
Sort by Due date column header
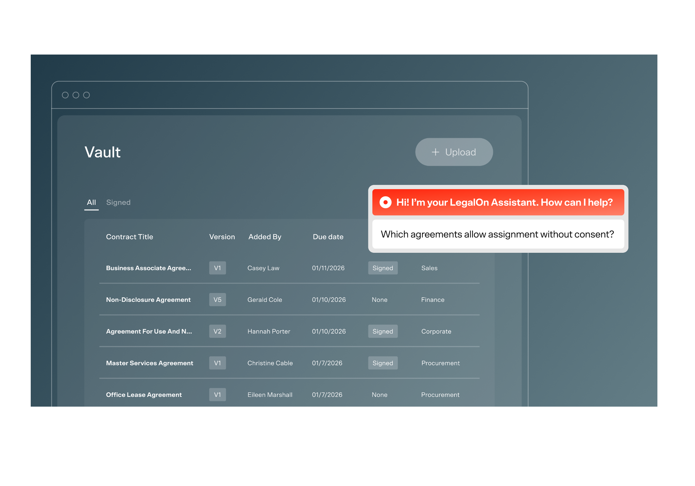point(328,237)
